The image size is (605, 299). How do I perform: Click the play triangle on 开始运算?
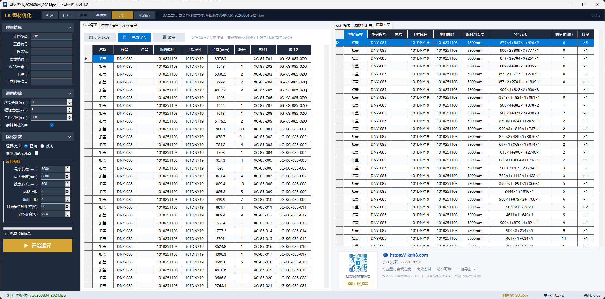click(26, 245)
